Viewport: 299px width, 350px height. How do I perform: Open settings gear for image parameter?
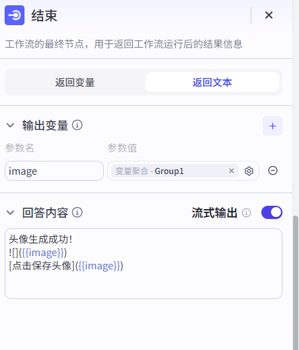pos(249,171)
